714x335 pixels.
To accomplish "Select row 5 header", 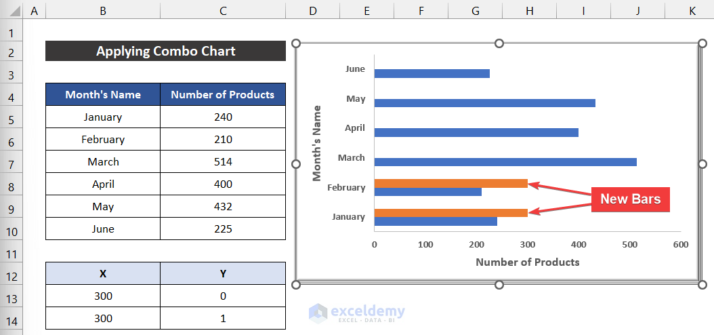I will 11,117.
